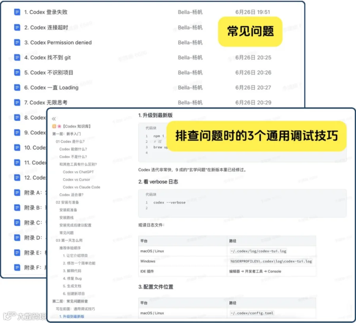Go to '和其他工具有什么区别?' outline item
Viewport: 356px width, 323px height.
[x=78, y=164]
